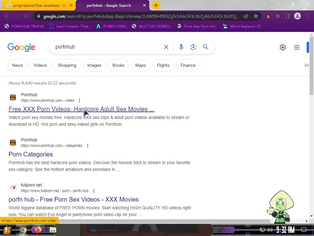Screen dimensions: 314x236
Task: Go back using the browser back arrow
Action: (7, 16)
